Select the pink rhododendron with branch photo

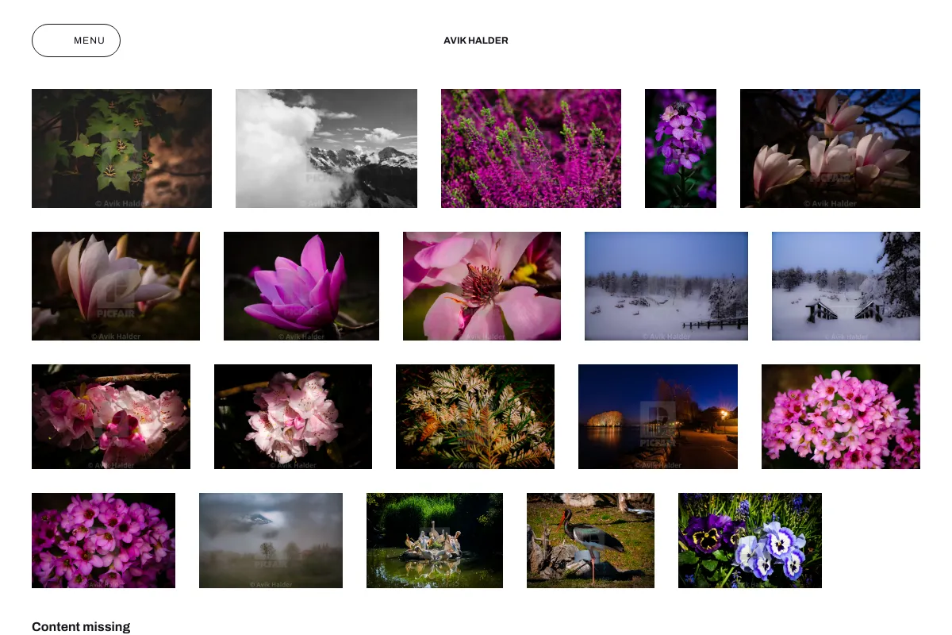111,417
